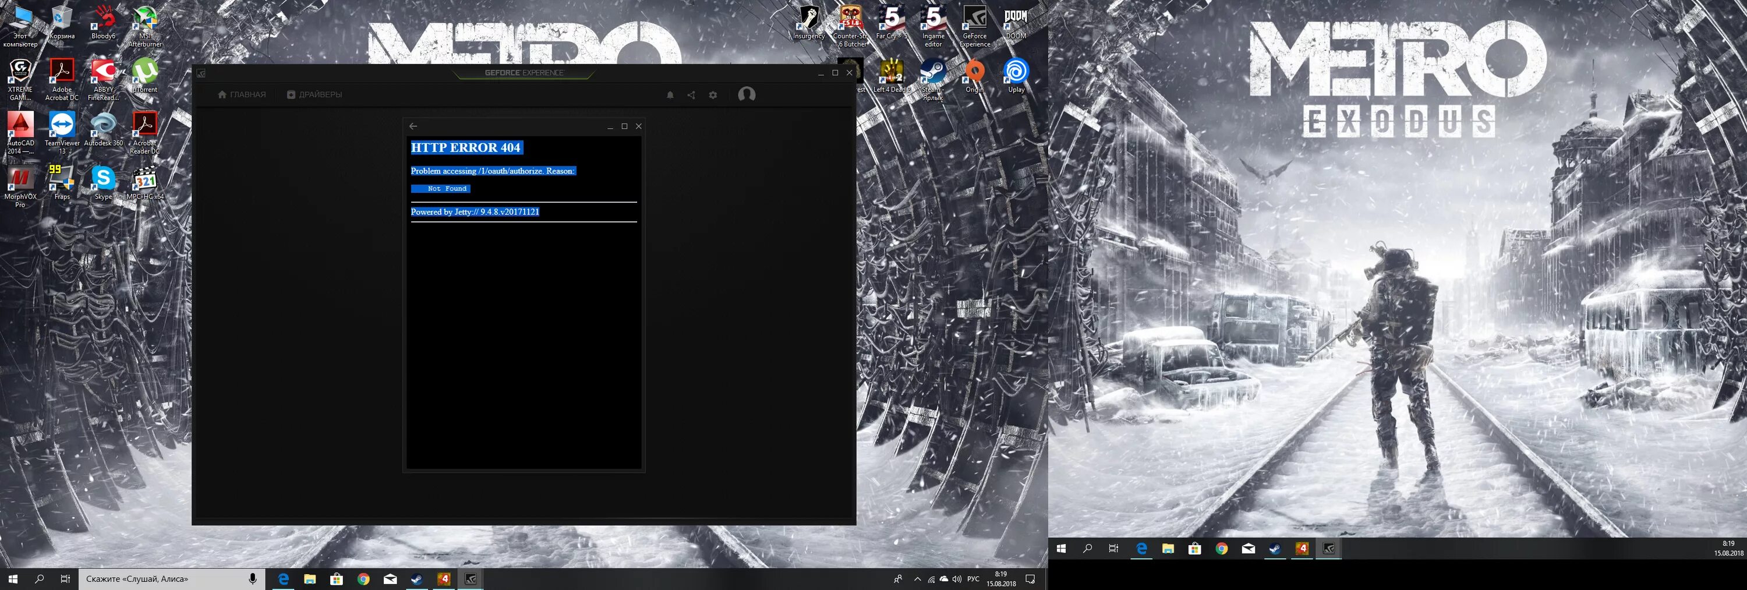This screenshot has width=1747, height=590.
Task: Select the Skype desktop shortcut
Action: tap(103, 183)
